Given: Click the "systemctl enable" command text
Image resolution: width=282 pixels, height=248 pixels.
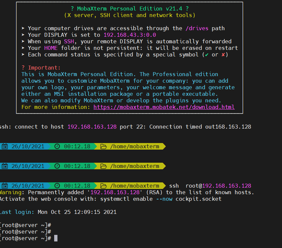Looking at the screenshot, I should tap(126, 199).
